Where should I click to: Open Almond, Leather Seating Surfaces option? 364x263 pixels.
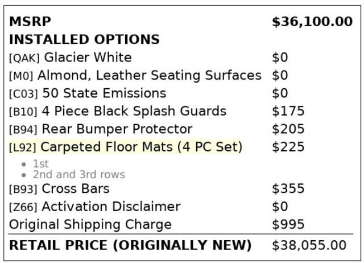(149, 75)
